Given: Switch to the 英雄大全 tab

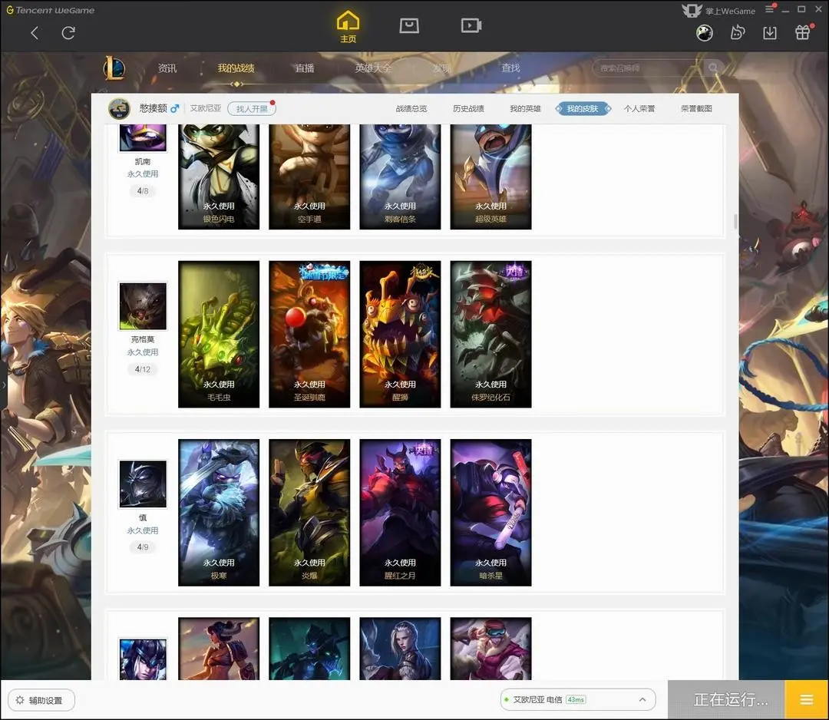Looking at the screenshot, I should click(x=373, y=68).
